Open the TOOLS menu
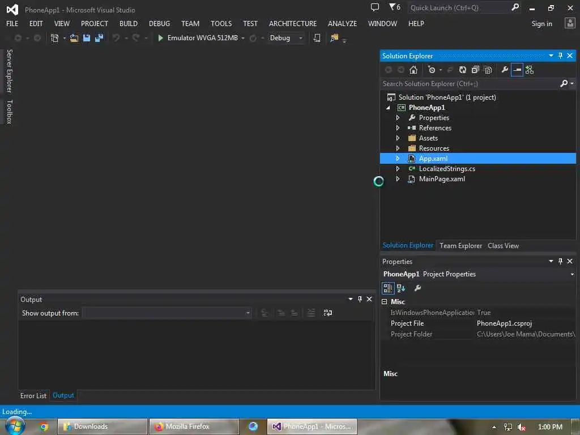This screenshot has width=580, height=435. (221, 24)
